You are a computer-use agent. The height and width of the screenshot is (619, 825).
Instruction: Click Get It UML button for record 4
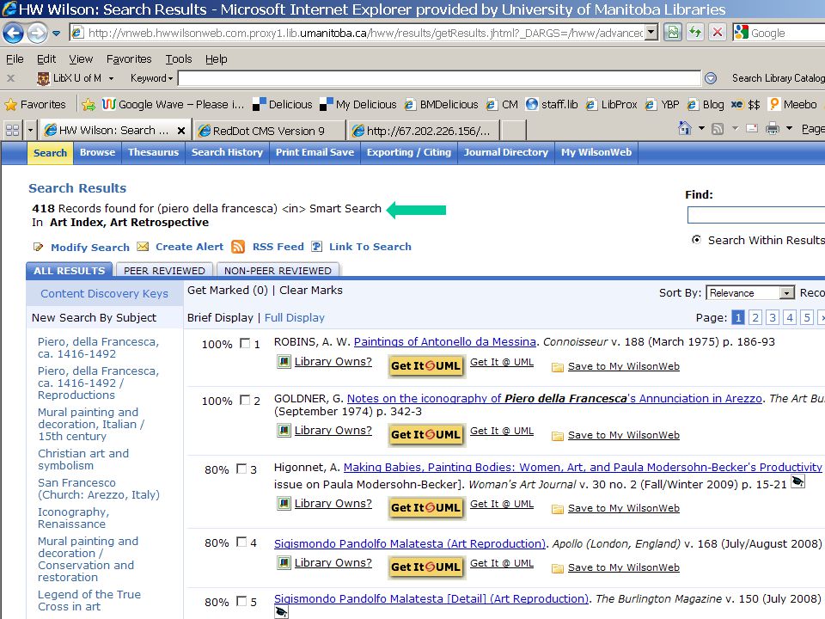pos(426,567)
